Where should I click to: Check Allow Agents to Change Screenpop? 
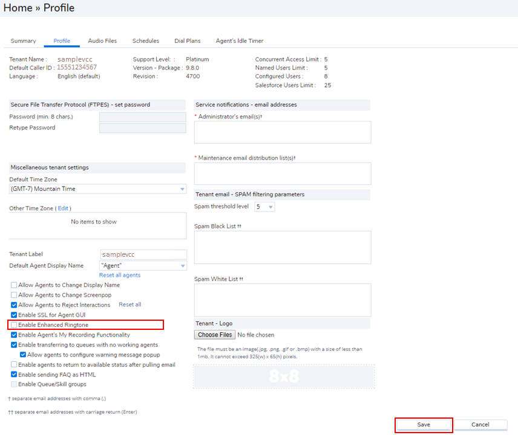(14, 295)
